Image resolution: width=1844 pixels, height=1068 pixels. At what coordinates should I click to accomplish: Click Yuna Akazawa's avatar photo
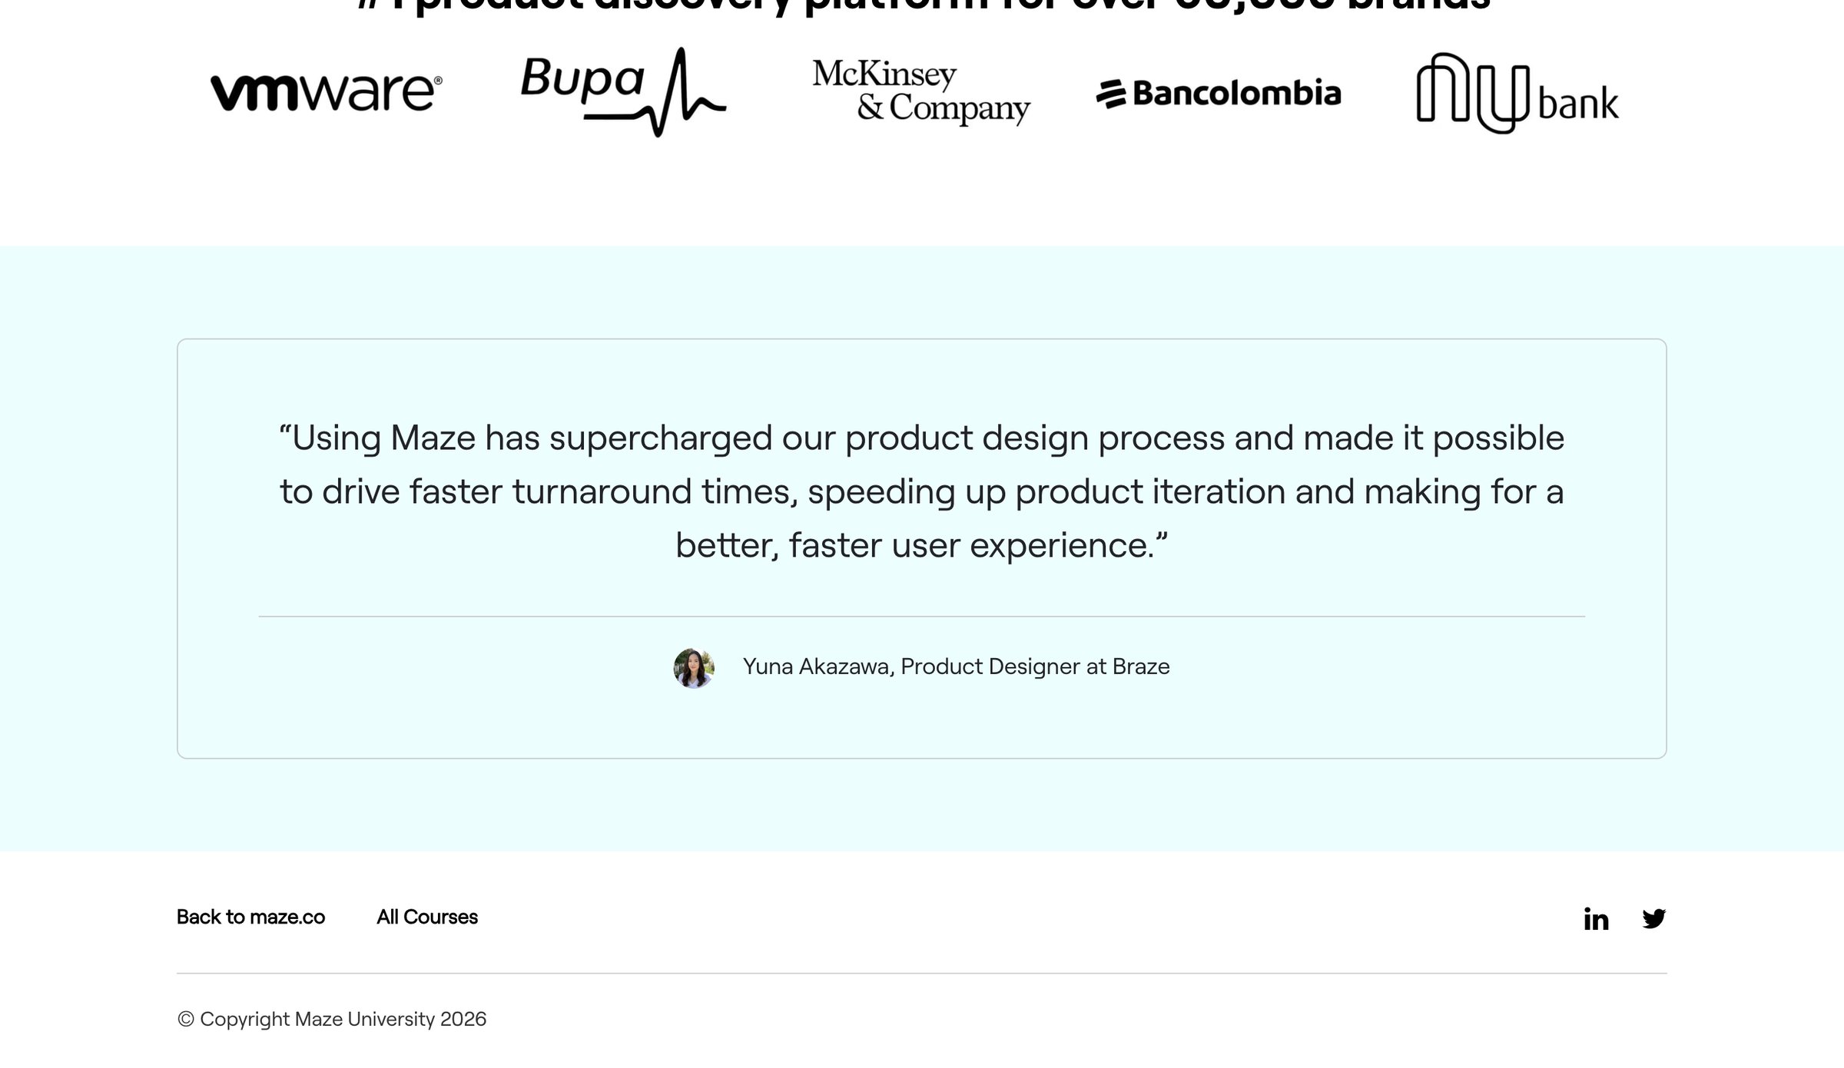694,668
